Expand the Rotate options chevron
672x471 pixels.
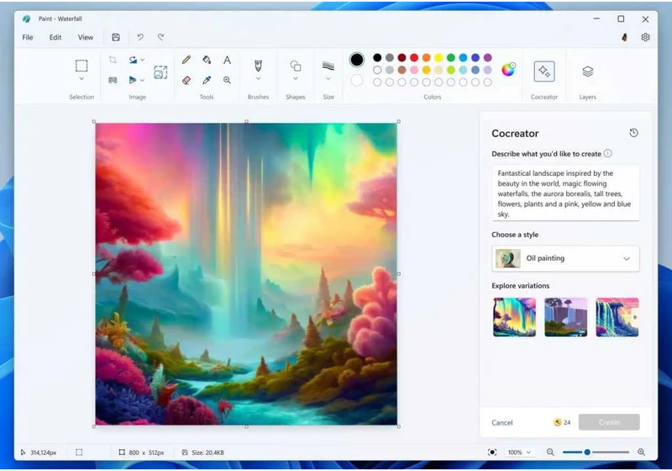tap(143, 60)
